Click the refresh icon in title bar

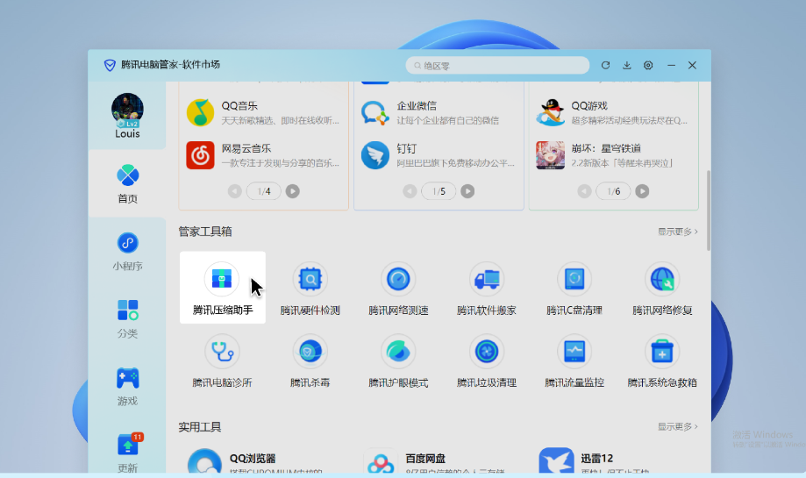(605, 65)
